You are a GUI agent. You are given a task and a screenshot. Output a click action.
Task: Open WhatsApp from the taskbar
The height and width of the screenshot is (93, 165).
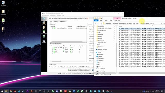(53, 91)
